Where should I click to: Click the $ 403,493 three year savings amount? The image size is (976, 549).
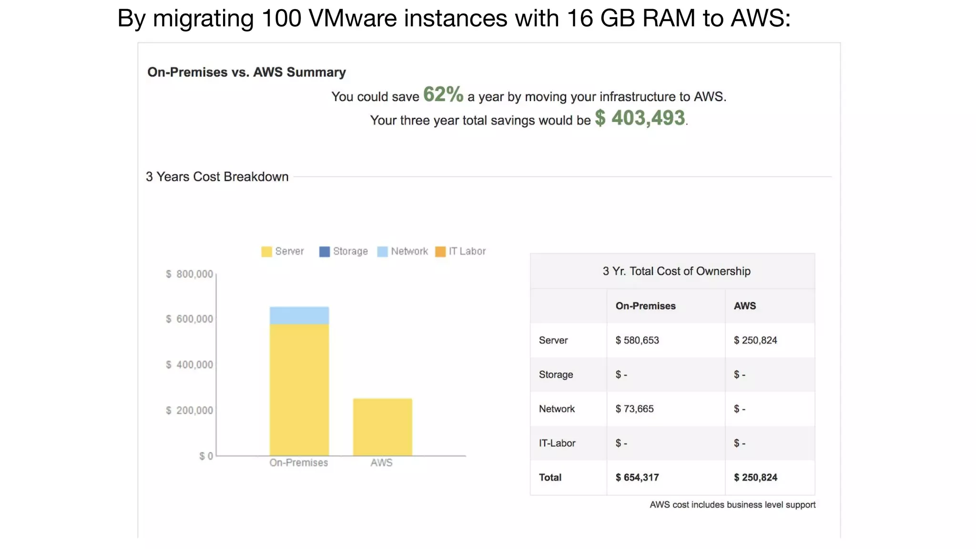tap(640, 118)
